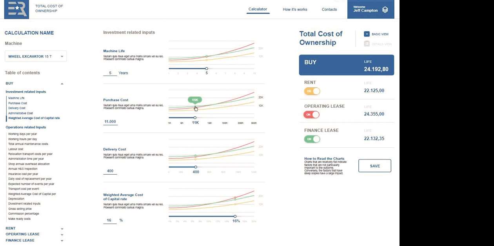This screenshot has width=494, height=246.
Task: Click the Operating Lease value 24.355,00
Action: (x=374, y=114)
